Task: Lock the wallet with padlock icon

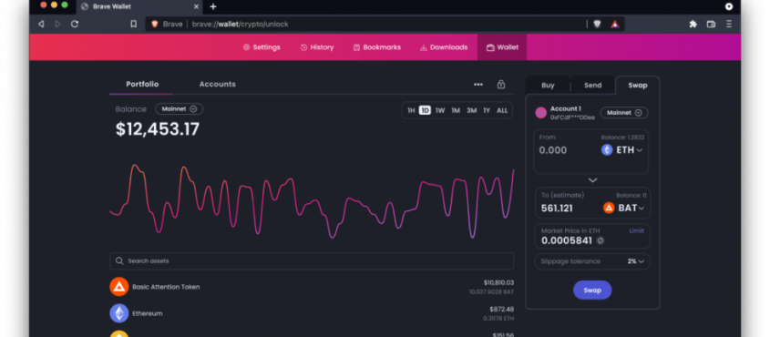Action: tap(501, 85)
